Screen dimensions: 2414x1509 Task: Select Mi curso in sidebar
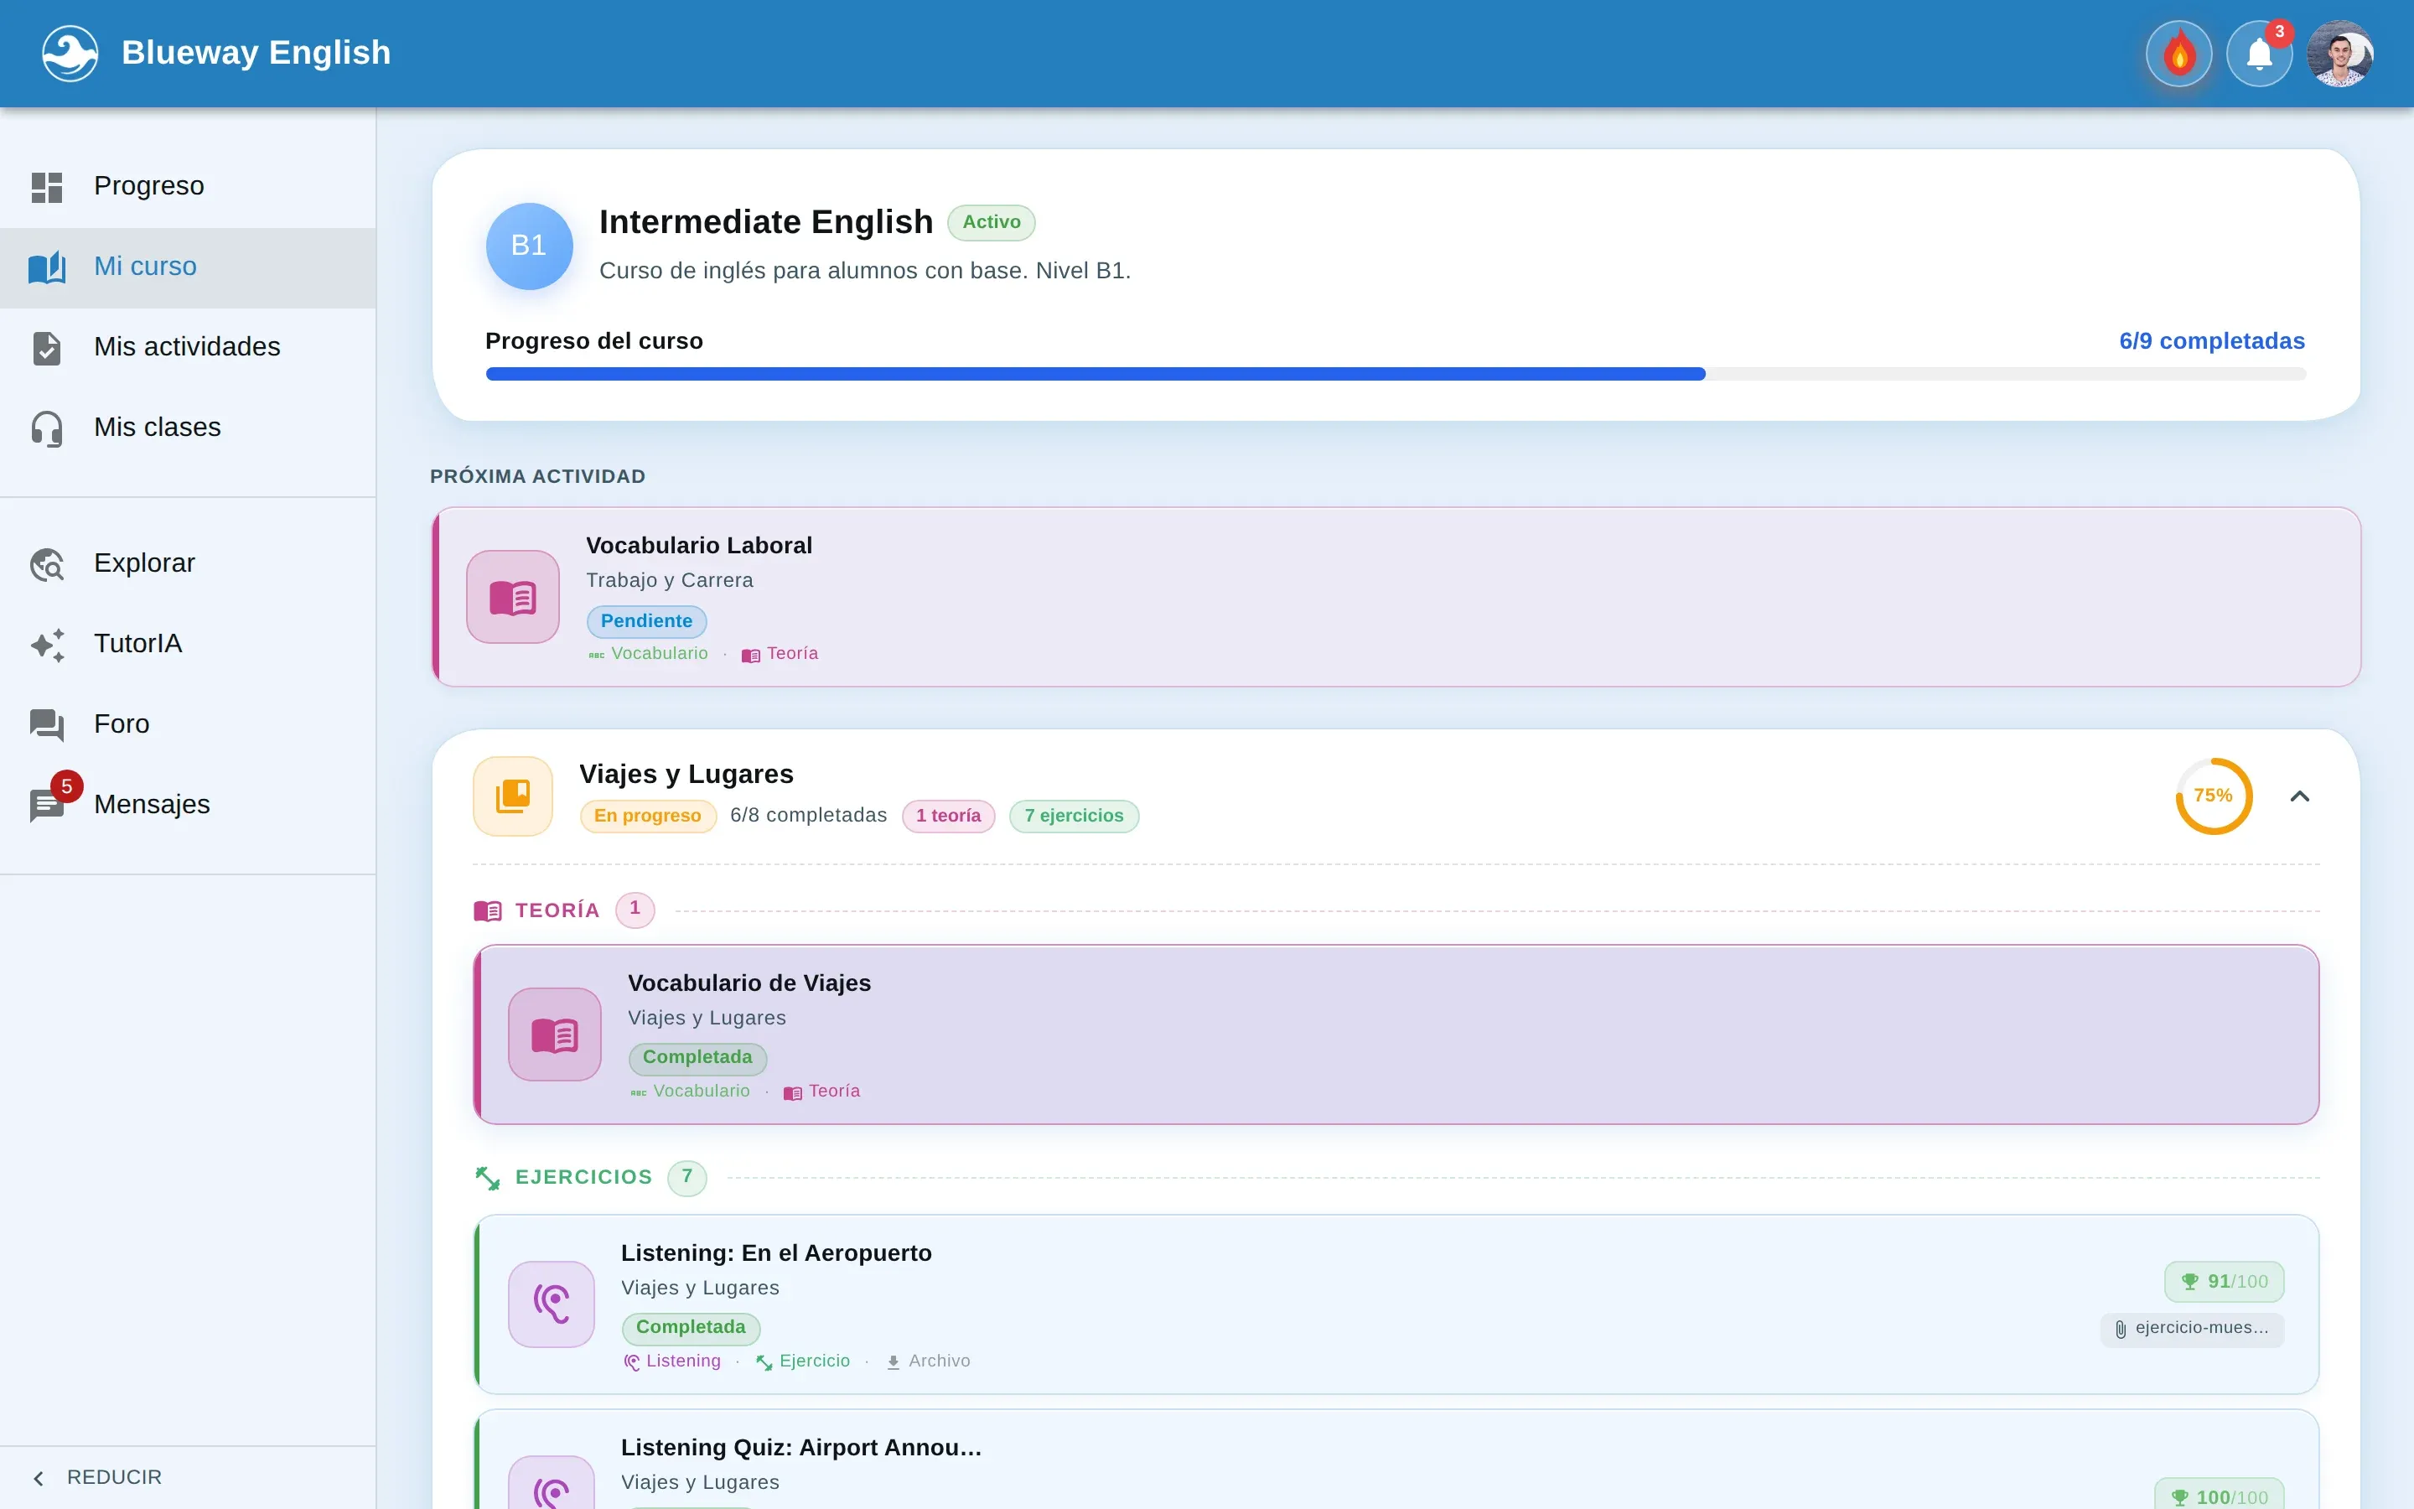point(188,267)
